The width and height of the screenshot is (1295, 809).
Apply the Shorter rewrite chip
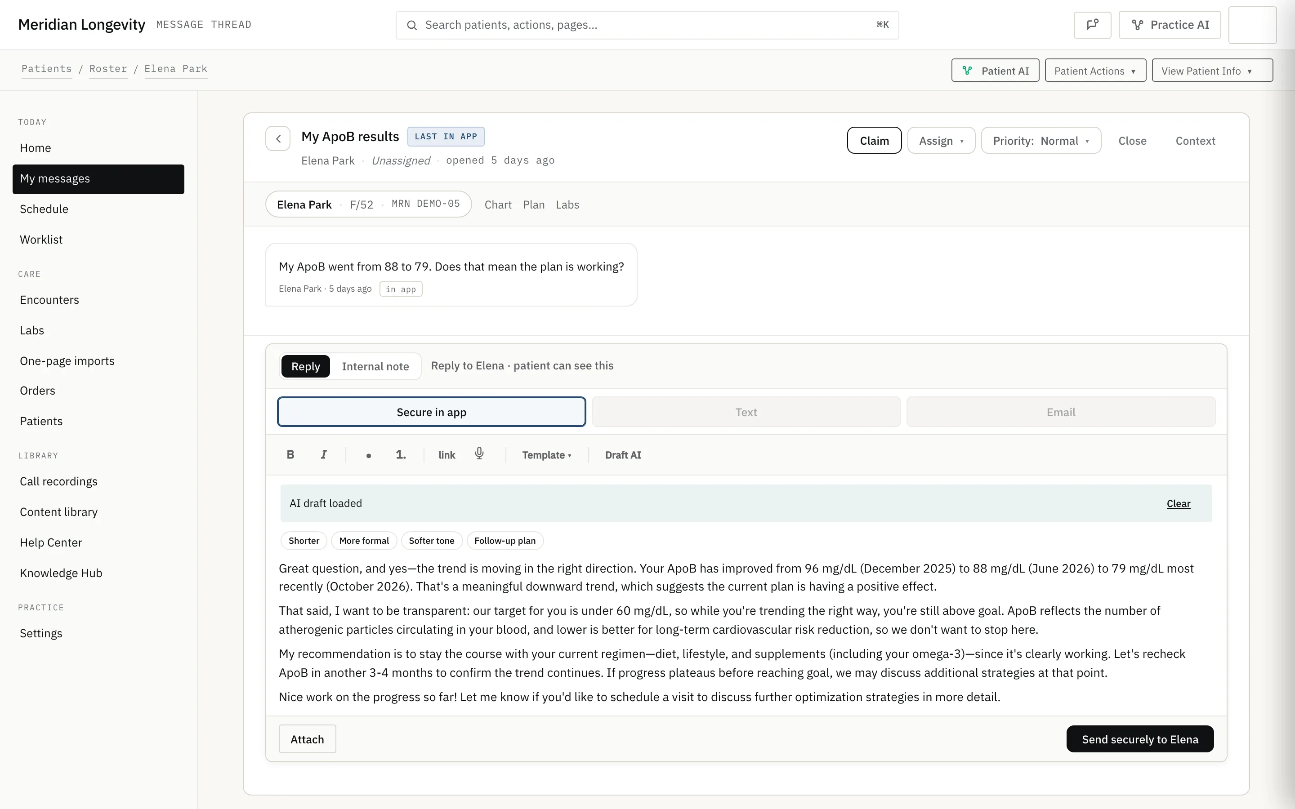[x=304, y=541]
